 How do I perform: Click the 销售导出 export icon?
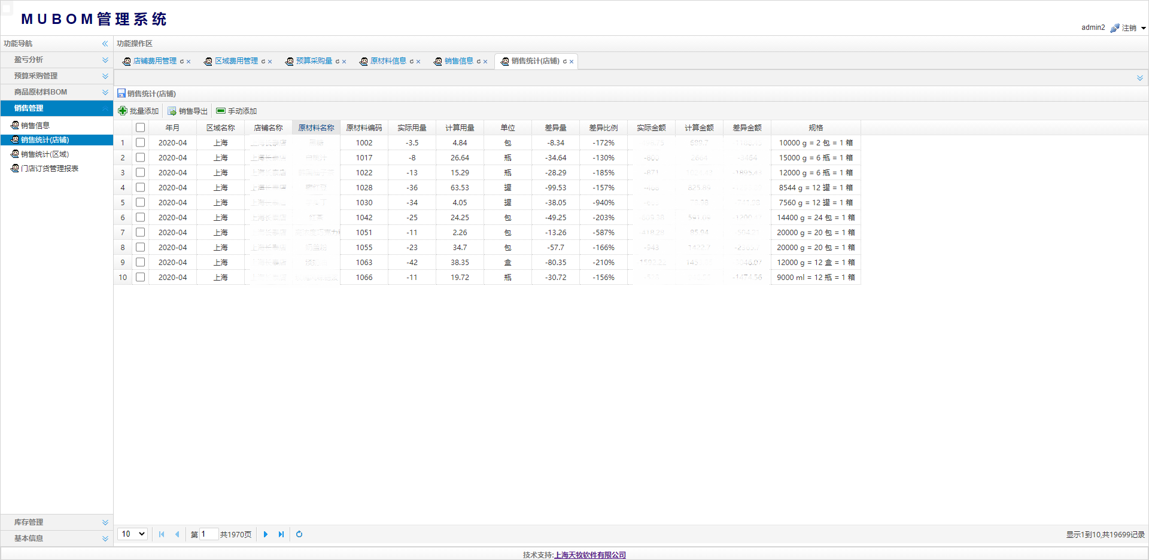[x=172, y=111]
